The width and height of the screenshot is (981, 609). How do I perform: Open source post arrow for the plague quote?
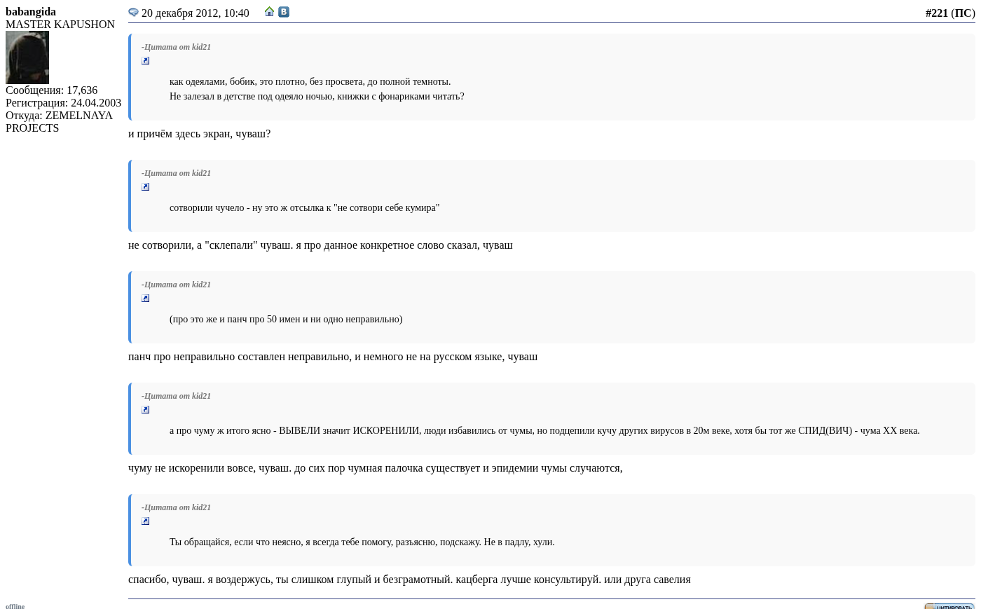[x=146, y=410]
